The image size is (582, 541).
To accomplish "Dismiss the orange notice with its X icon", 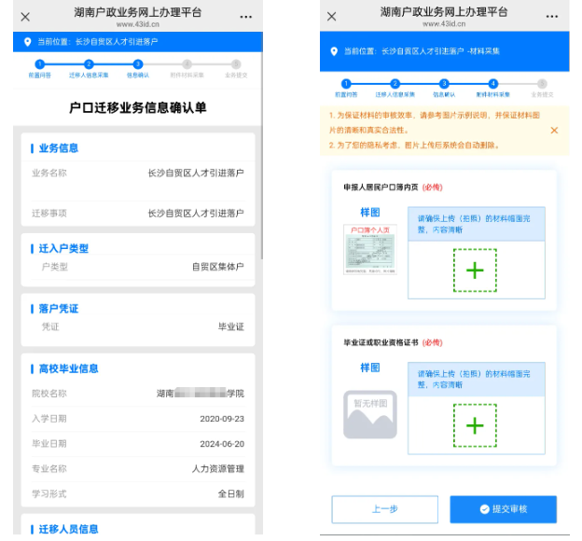I will coord(554,130).
